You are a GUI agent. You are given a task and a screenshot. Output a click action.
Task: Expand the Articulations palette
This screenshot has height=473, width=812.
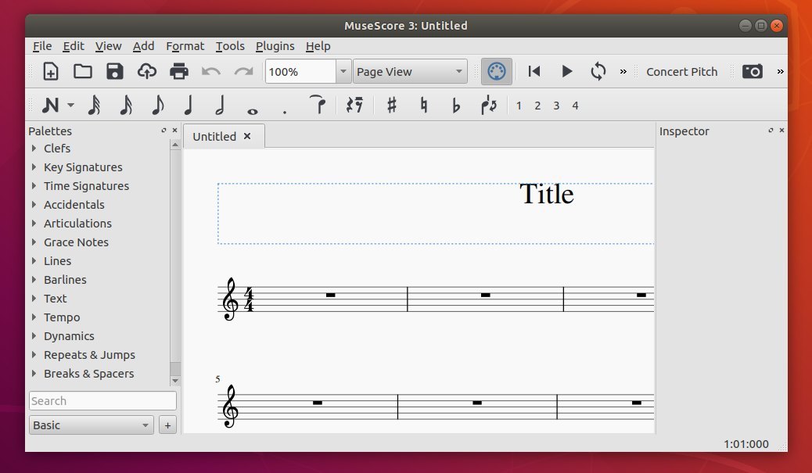coord(34,223)
